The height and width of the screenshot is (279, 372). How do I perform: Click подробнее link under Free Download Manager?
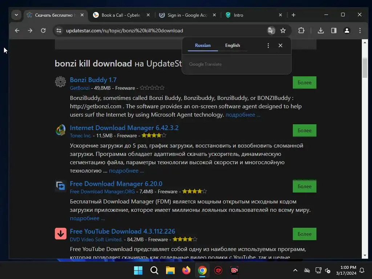click(87, 218)
